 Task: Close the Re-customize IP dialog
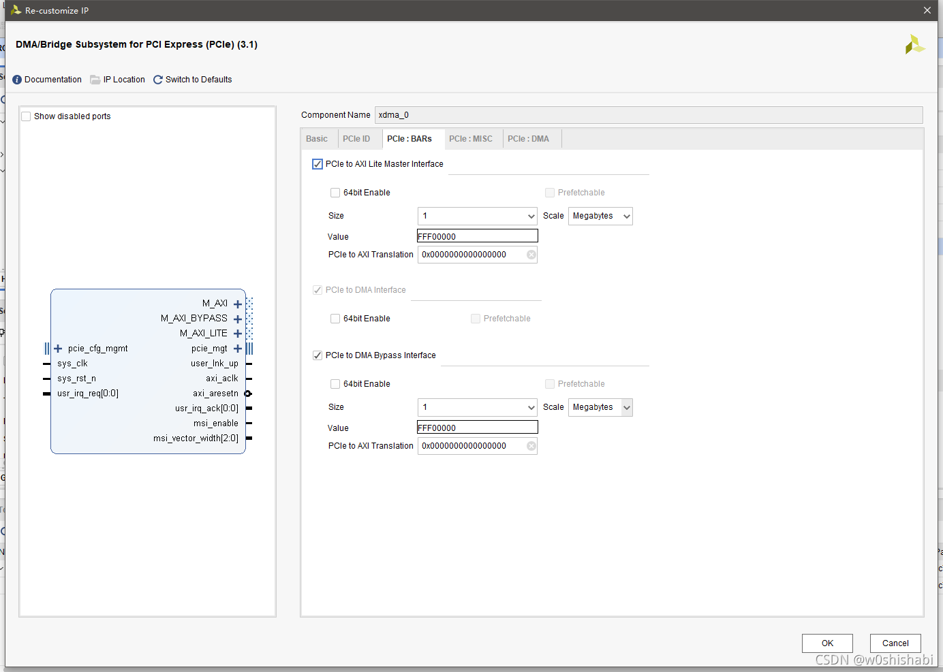[x=927, y=10]
